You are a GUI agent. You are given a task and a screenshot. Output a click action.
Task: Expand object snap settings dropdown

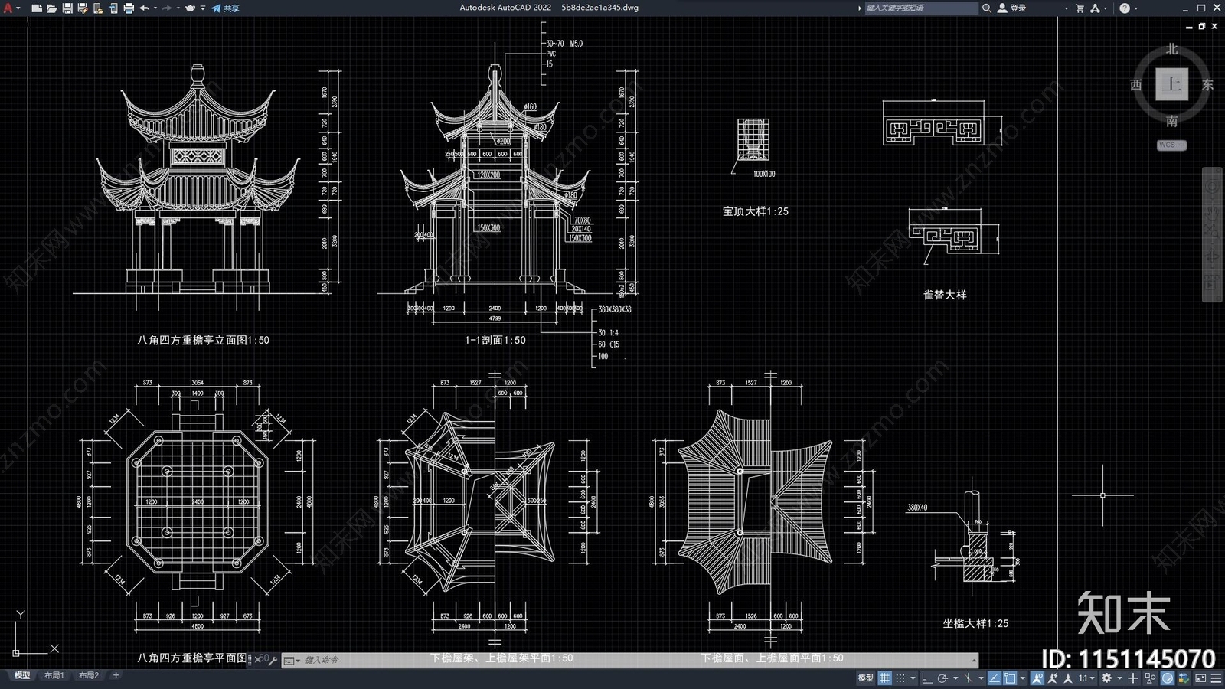[1023, 678]
